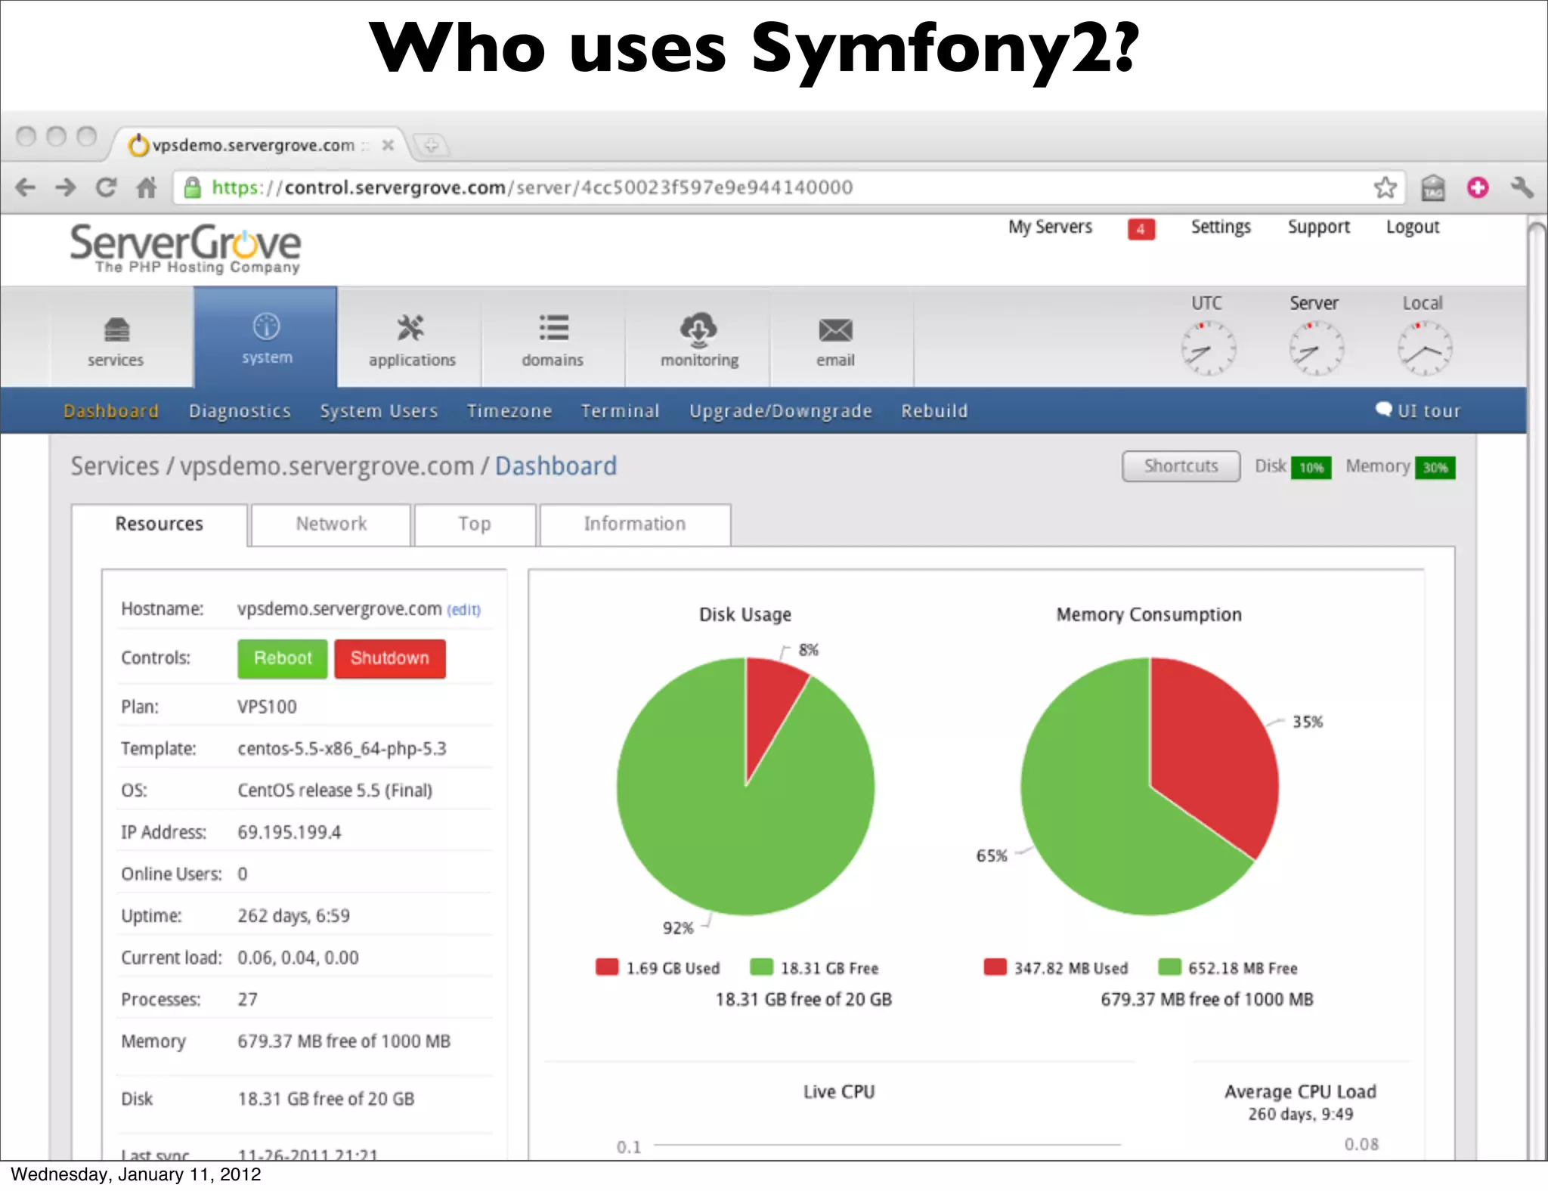Click the green padlock security icon
This screenshot has height=1191, width=1548.
pyautogui.click(x=193, y=187)
